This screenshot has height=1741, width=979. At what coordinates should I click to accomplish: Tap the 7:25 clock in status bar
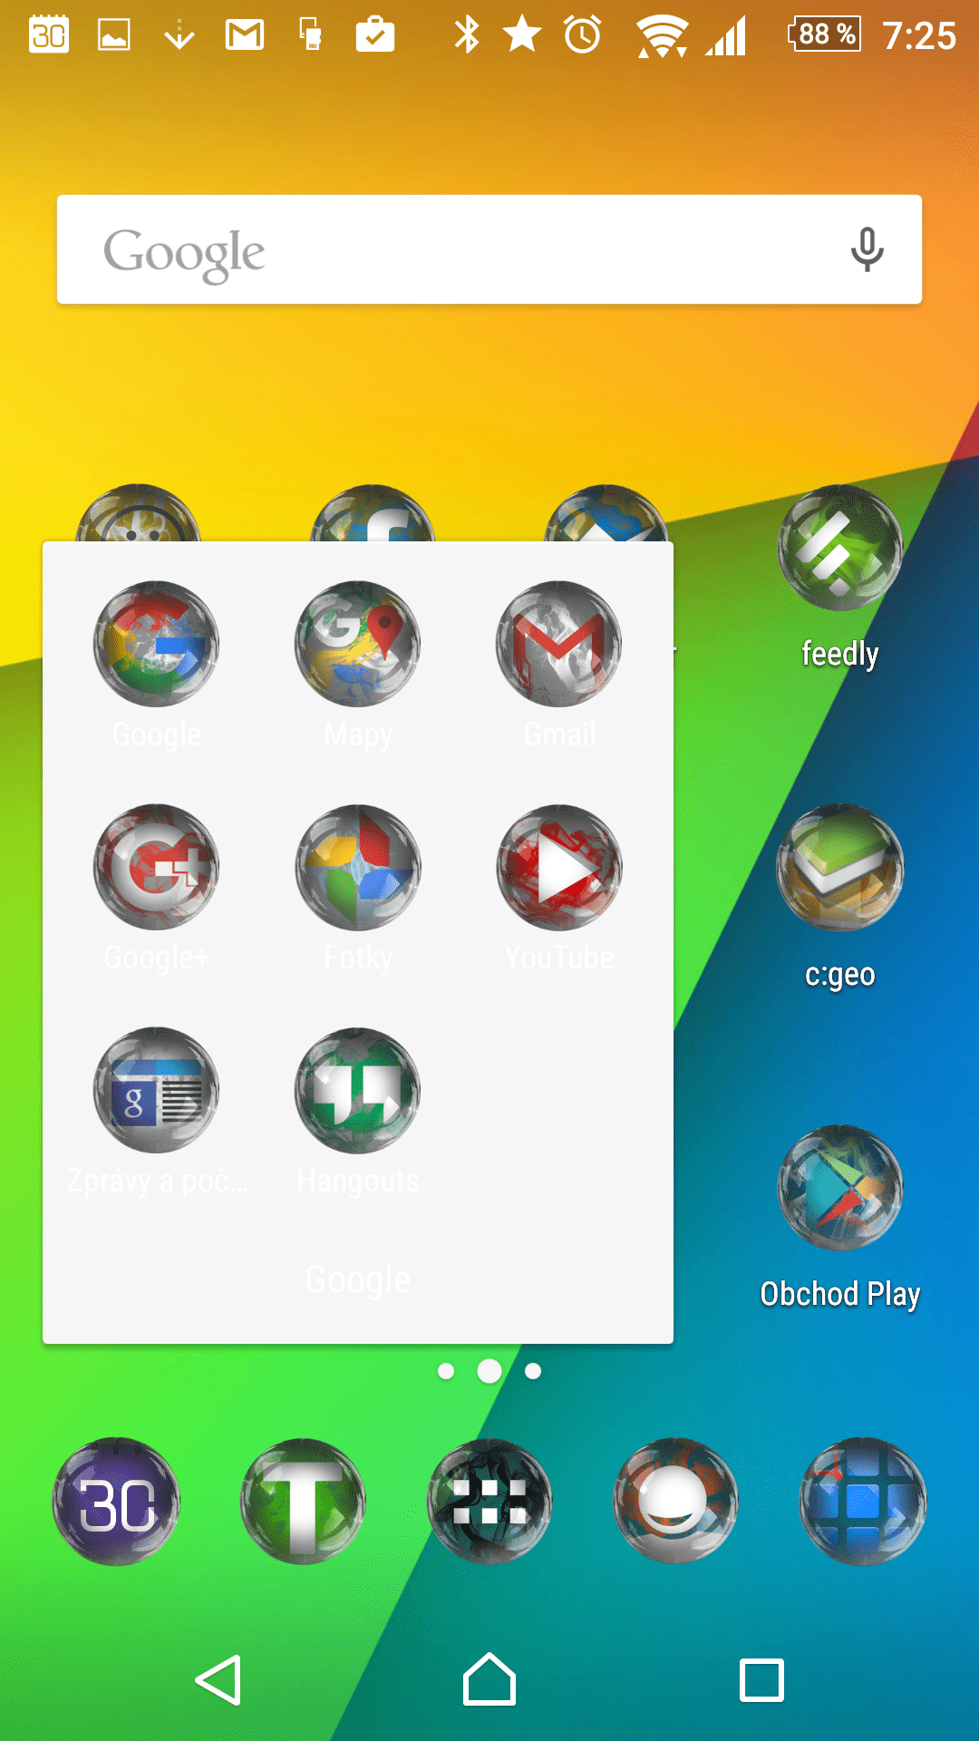pyautogui.click(x=919, y=36)
